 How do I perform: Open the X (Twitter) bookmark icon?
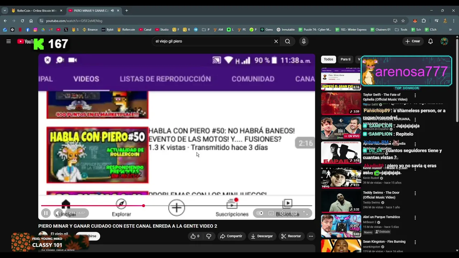pyautogui.click(x=66, y=30)
